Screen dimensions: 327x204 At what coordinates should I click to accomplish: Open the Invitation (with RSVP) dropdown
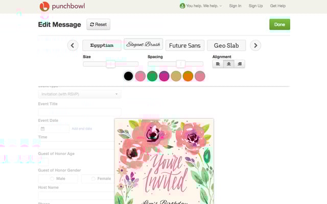[x=80, y=94]
